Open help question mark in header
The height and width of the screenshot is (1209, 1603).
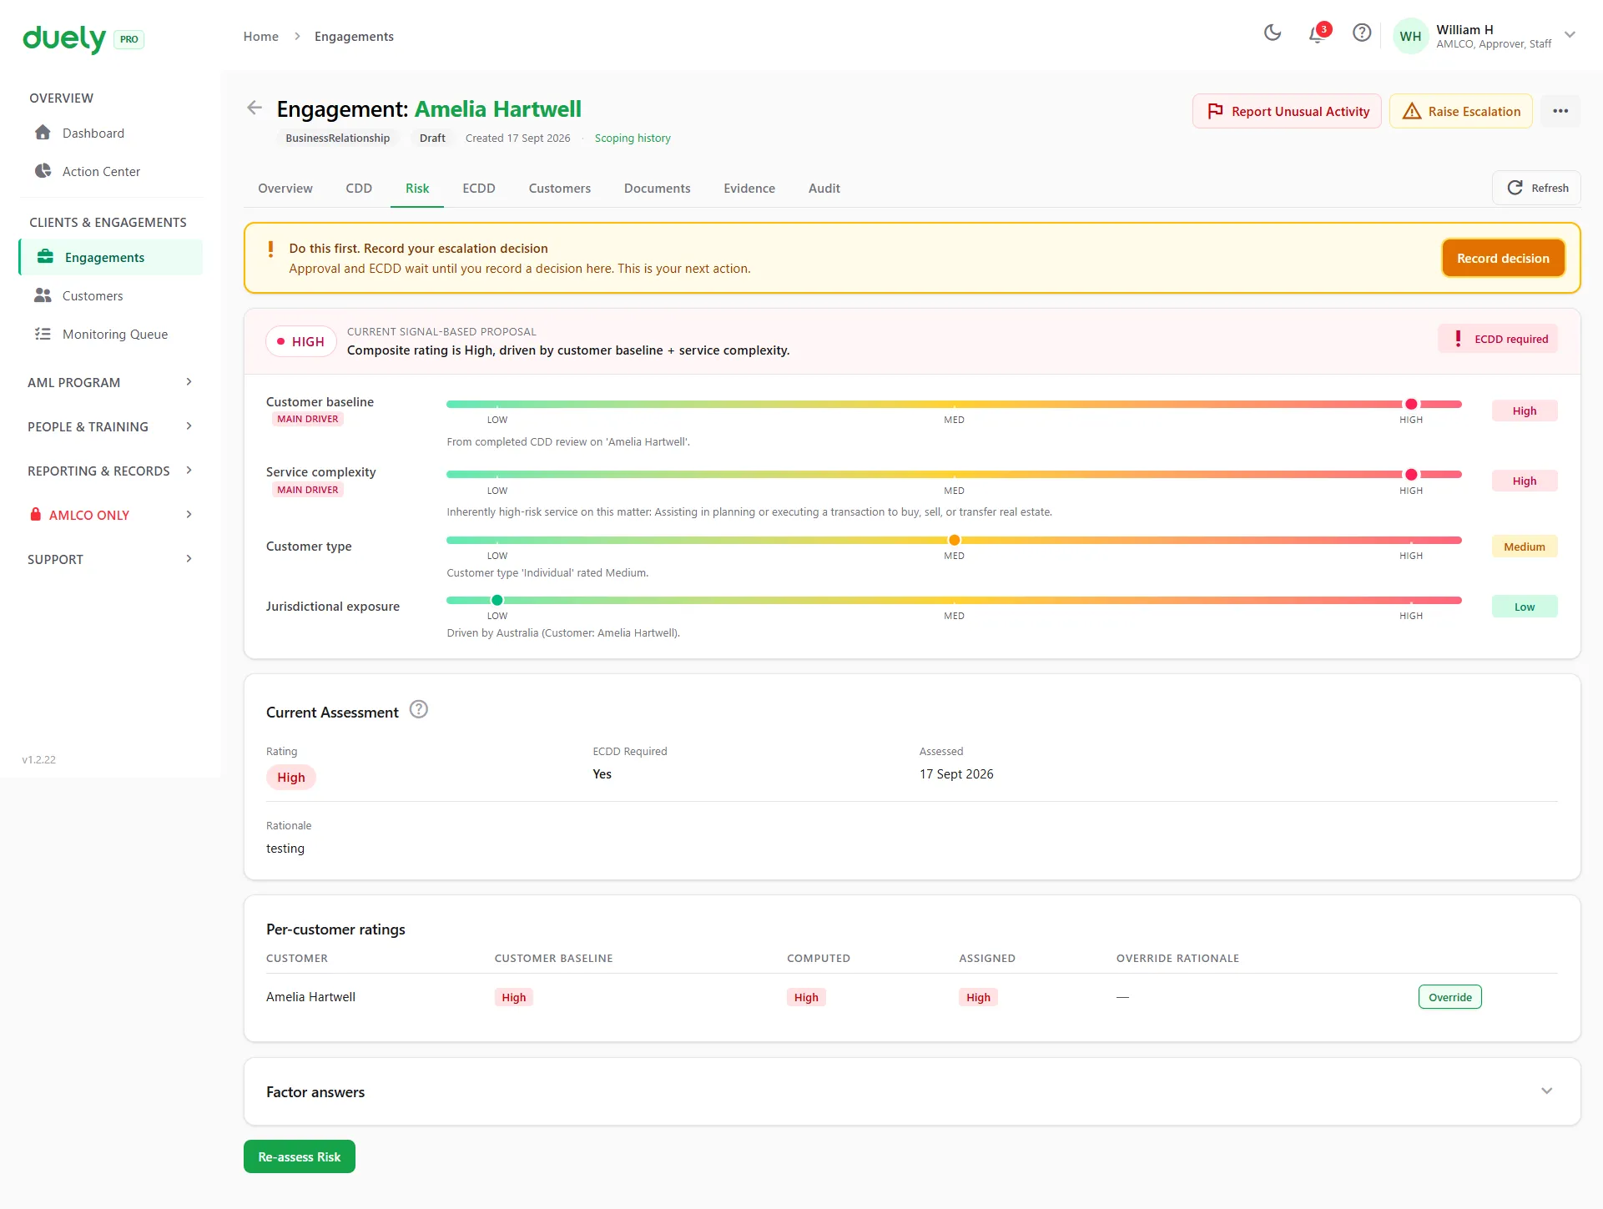pos(1362,33)
